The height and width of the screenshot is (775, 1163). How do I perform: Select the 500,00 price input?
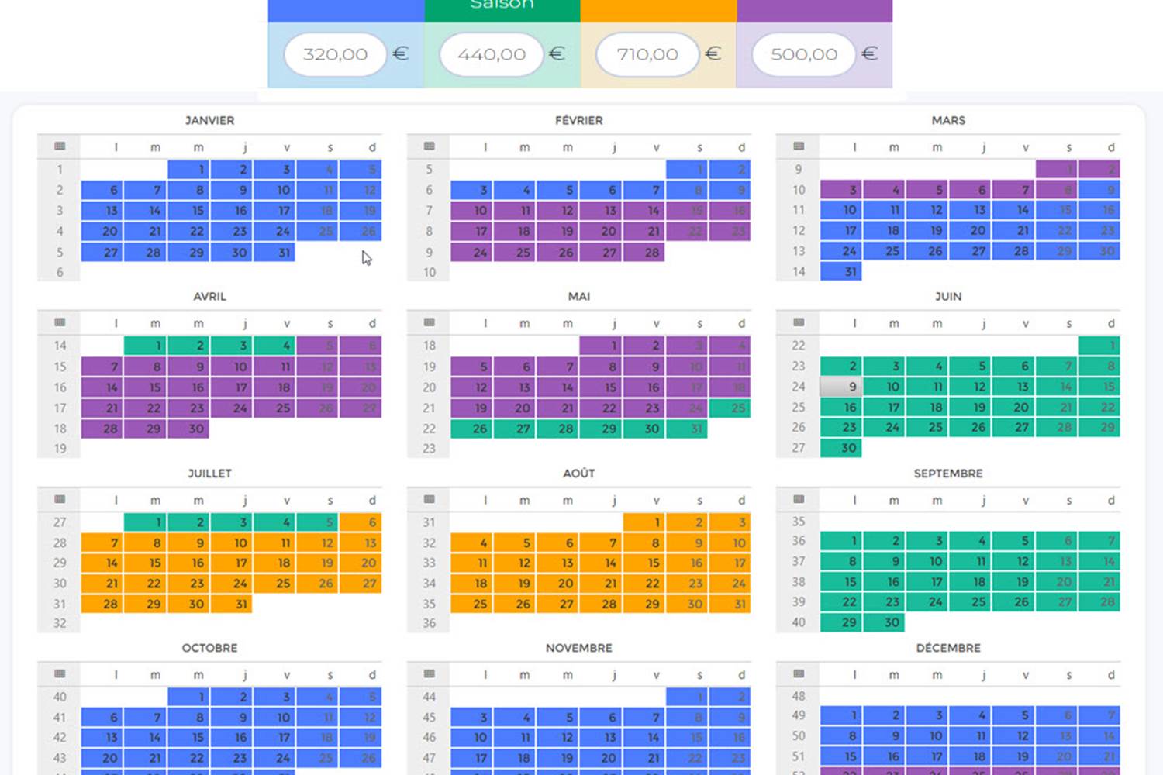pos(804,54)
